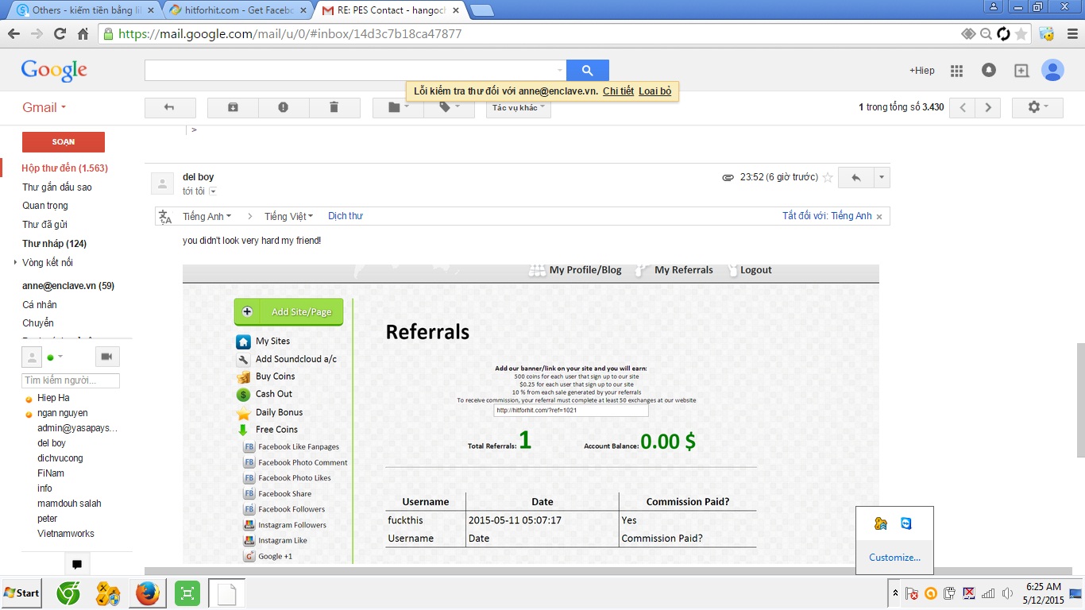Click 'Dịch thư' translate message link
Viewport: 1085px width, 610px height.
346,216
